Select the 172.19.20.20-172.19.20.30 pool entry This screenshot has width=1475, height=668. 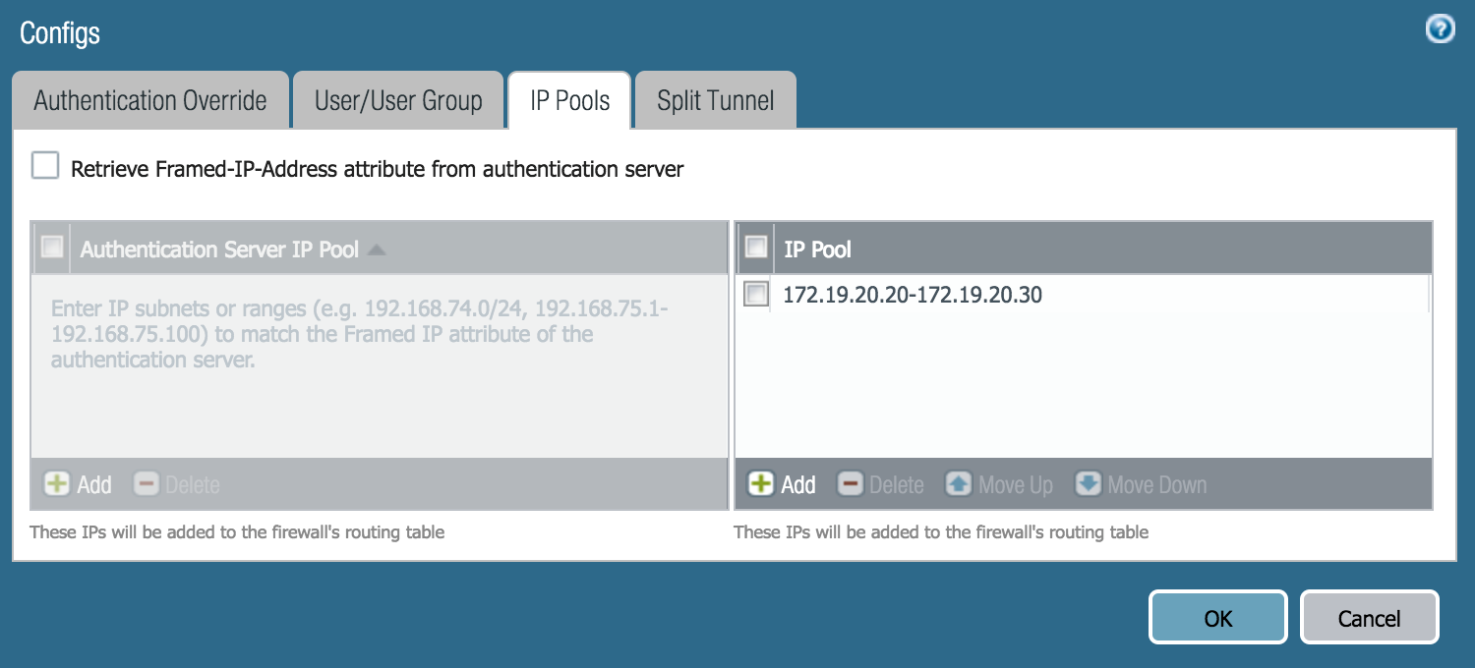coord(913,294)
